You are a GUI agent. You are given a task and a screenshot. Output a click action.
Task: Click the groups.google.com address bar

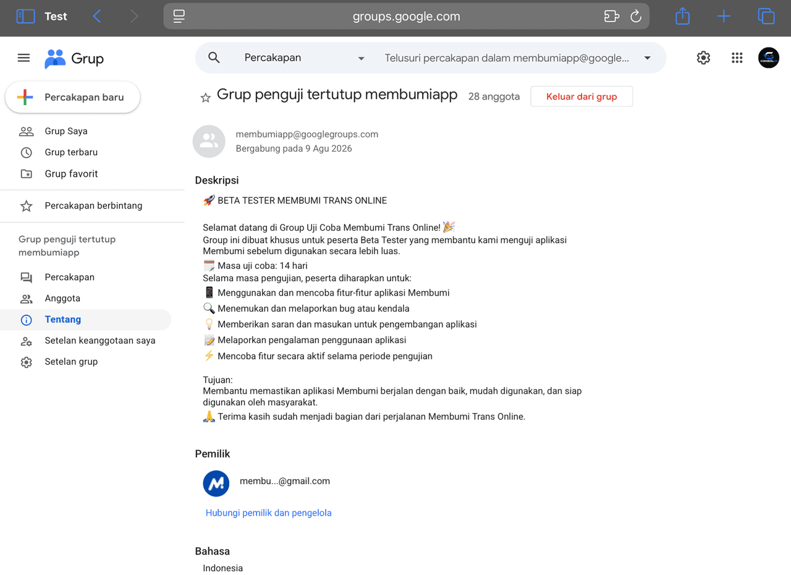(407, 16)
